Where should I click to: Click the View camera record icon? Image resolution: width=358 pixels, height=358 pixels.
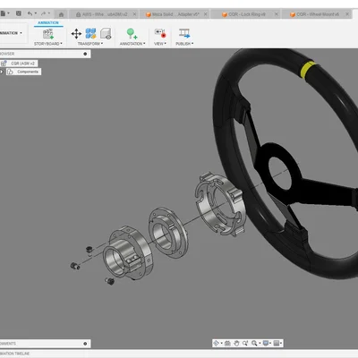[160, 33]
